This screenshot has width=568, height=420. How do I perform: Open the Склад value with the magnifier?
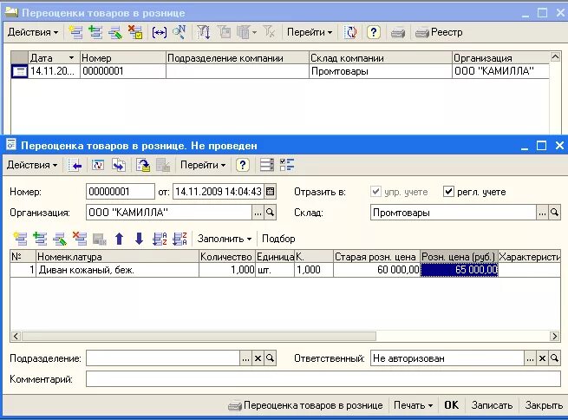point(554,213)
